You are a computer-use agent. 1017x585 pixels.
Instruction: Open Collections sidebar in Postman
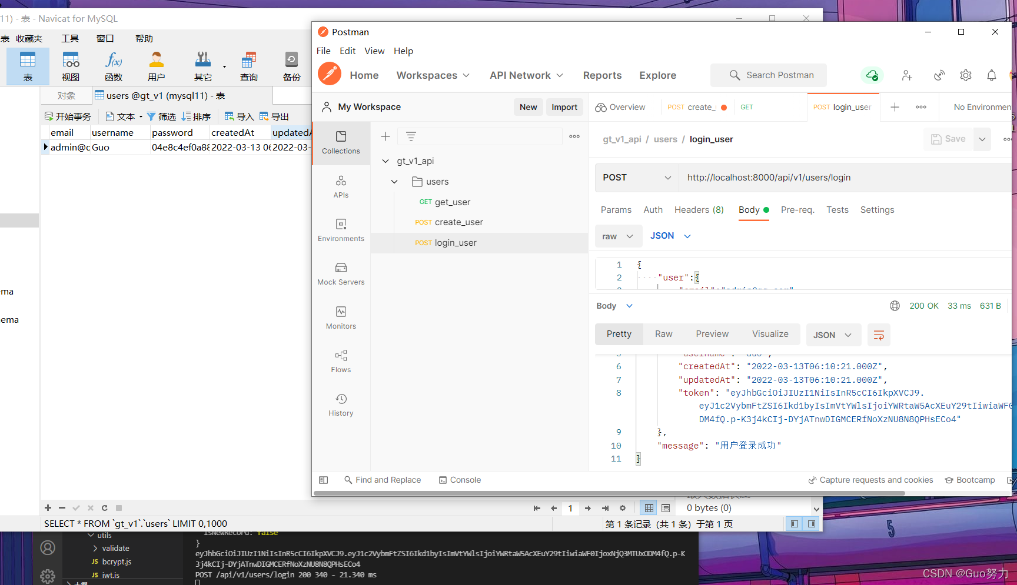pos(341,143)
